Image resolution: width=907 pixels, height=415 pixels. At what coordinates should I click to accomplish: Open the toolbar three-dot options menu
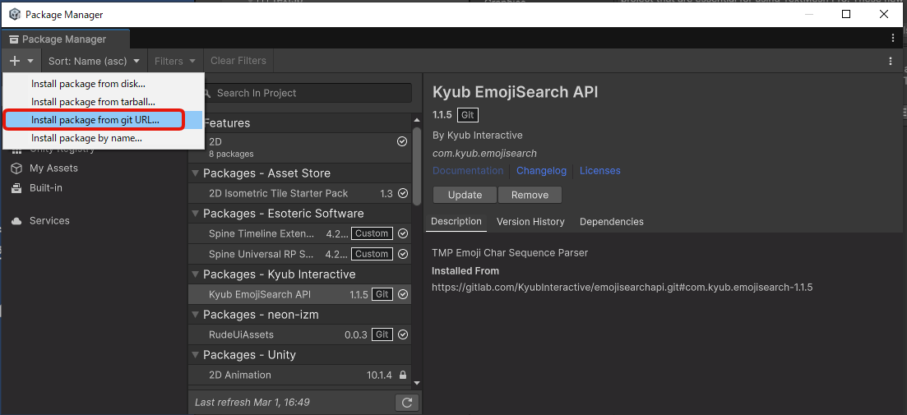891,61
